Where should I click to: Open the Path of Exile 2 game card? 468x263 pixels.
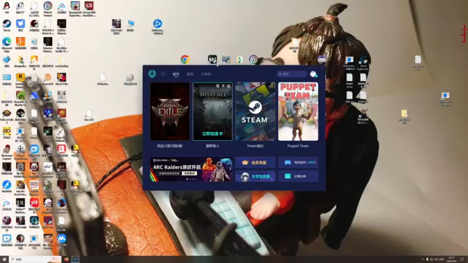click(170, 112)
